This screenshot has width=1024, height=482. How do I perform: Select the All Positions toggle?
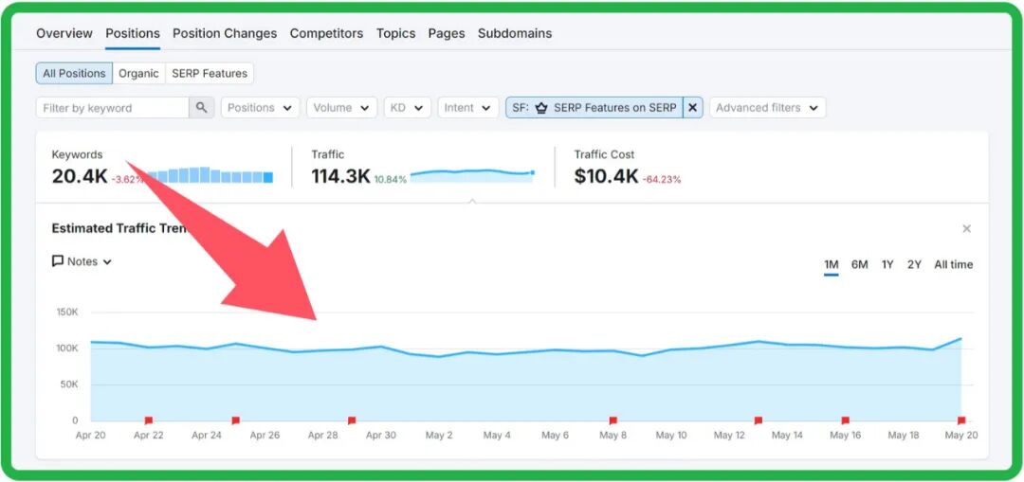coord(74,74)
